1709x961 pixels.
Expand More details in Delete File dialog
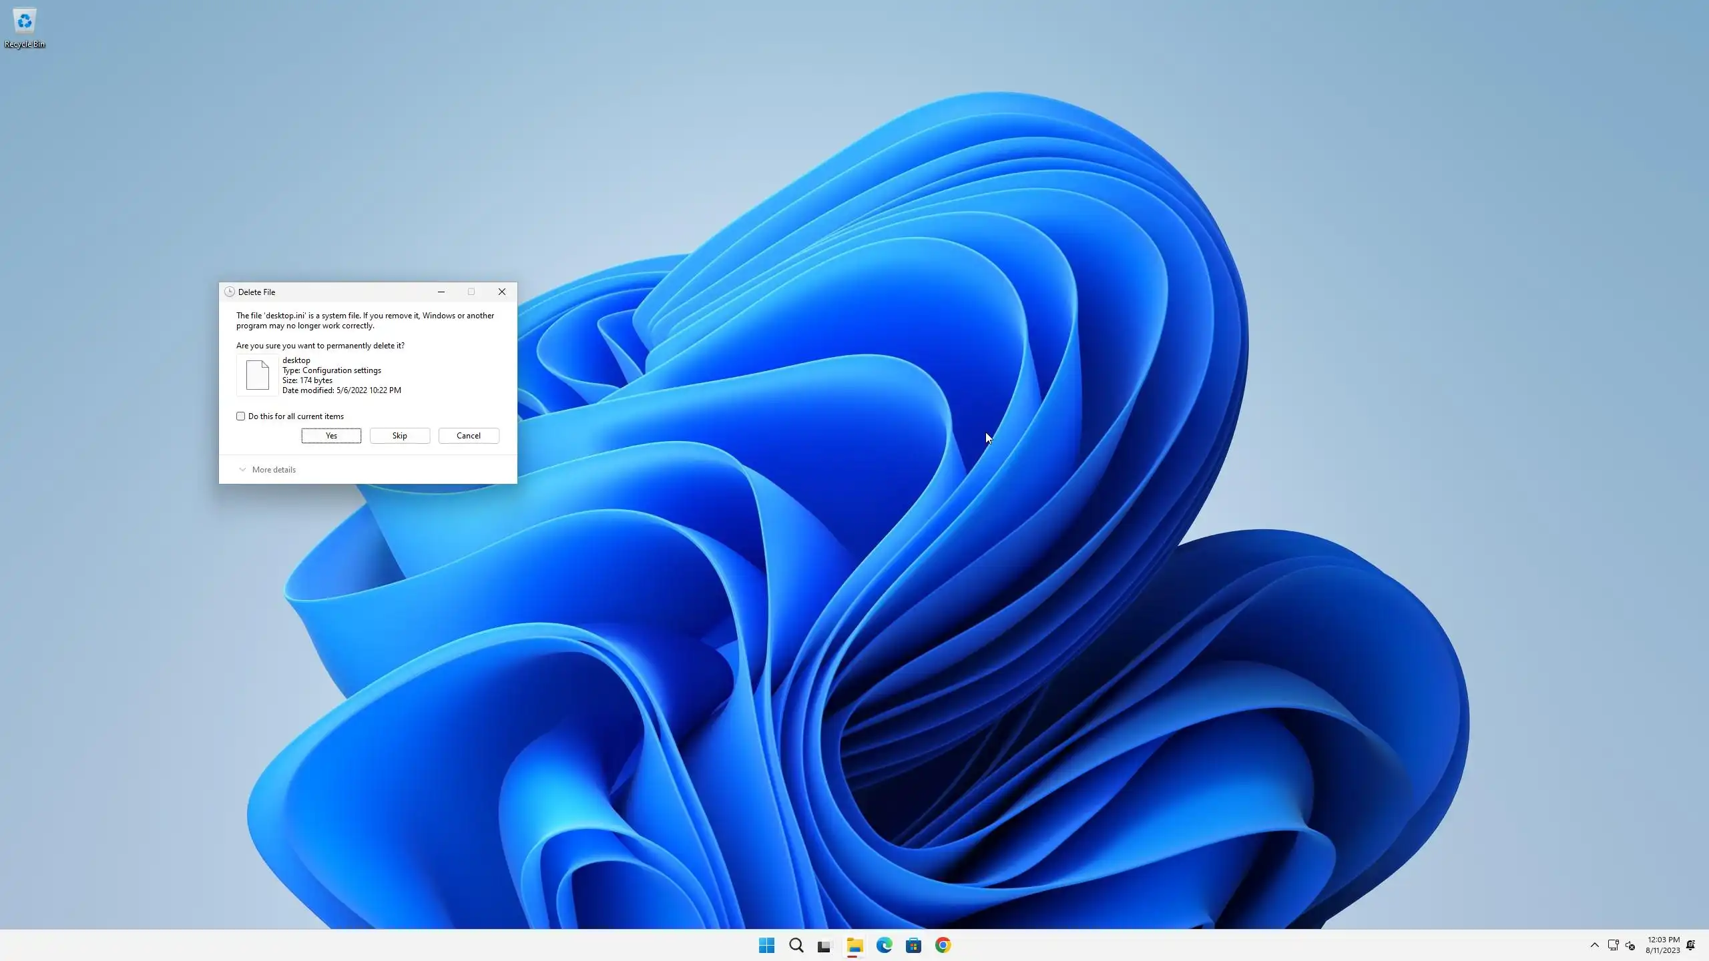coord(267,470)
